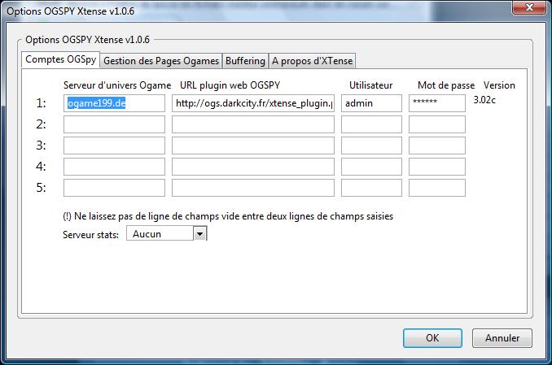Screen dimensions: 552x365
Task: Click row 5 Utilisateur field
Action: (371, 188)
